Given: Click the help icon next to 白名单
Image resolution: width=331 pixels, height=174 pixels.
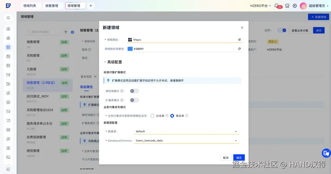Looking at the screenshot, I should (x=167, y=116).
